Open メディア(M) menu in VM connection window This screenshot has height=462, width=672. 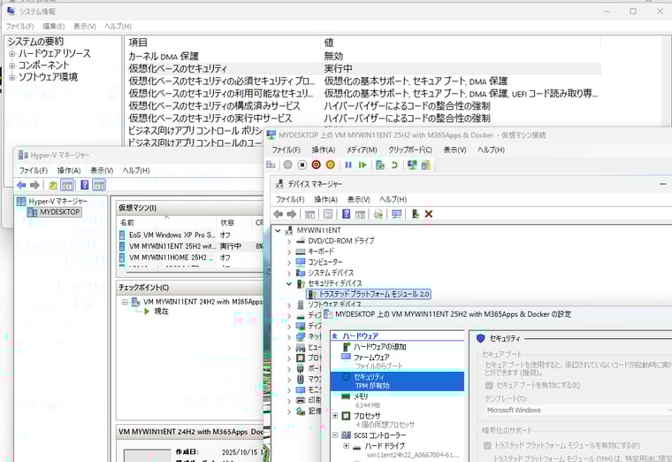coord(362,150)
